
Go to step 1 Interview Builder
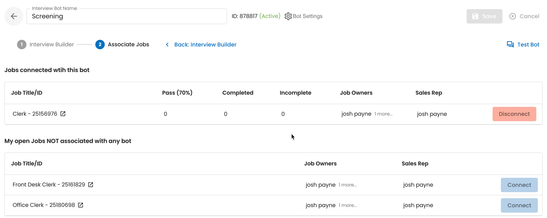[x=46, y=44]
